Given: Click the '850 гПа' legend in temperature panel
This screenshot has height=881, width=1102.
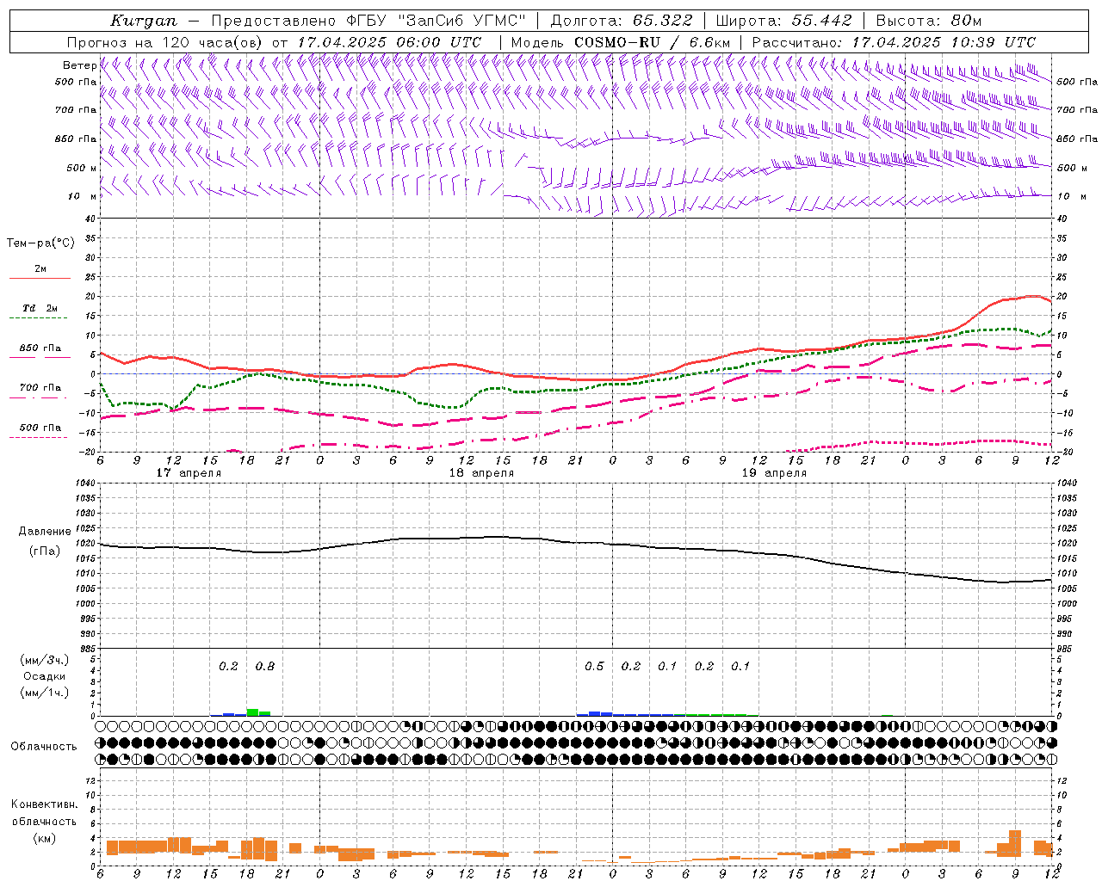Looking at the screenshot, I should tap(40, 348).
